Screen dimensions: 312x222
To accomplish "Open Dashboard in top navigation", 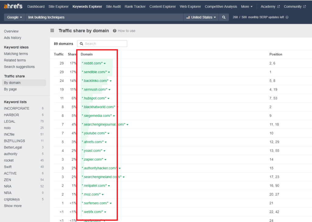I will (36, 7).
